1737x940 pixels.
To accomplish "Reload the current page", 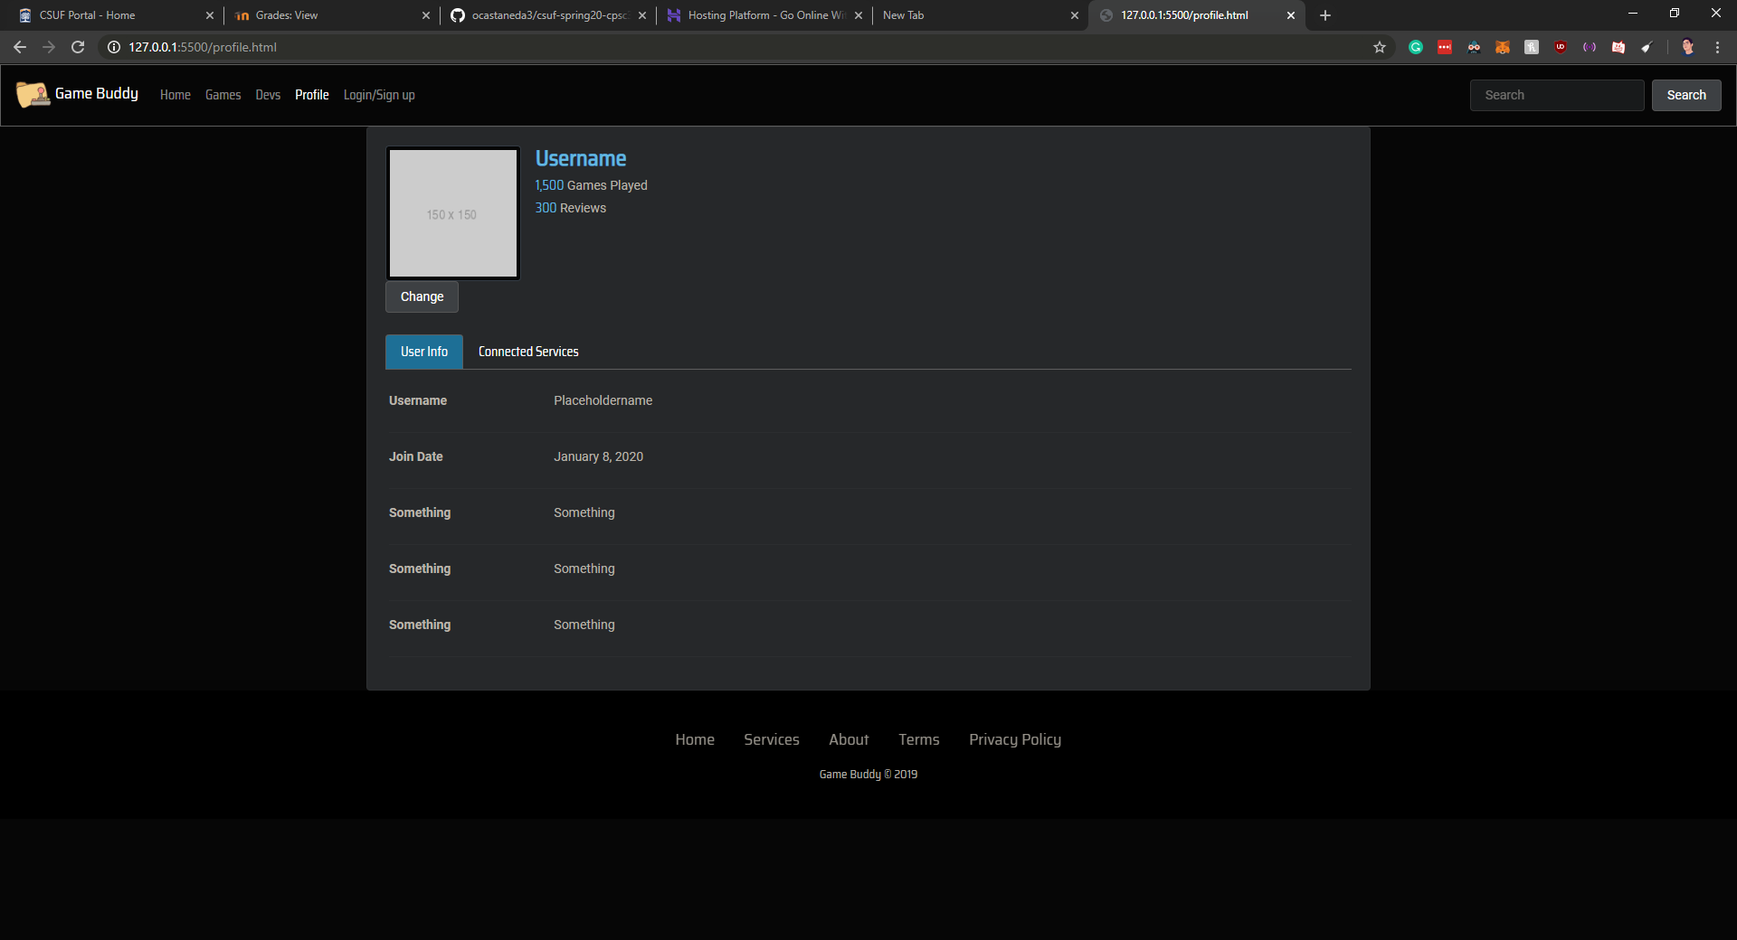I will pos(78,47).
